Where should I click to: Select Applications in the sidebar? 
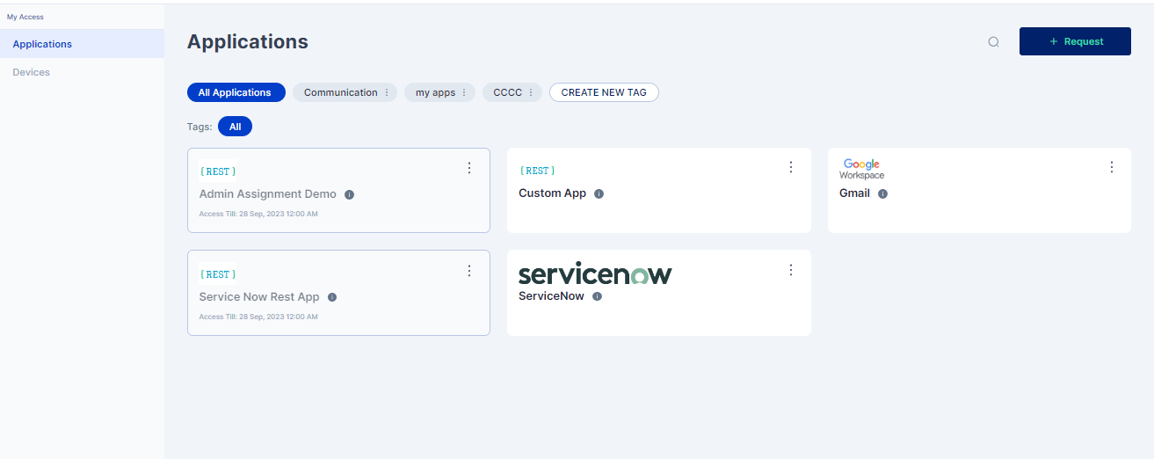click(x=42, y=44)
